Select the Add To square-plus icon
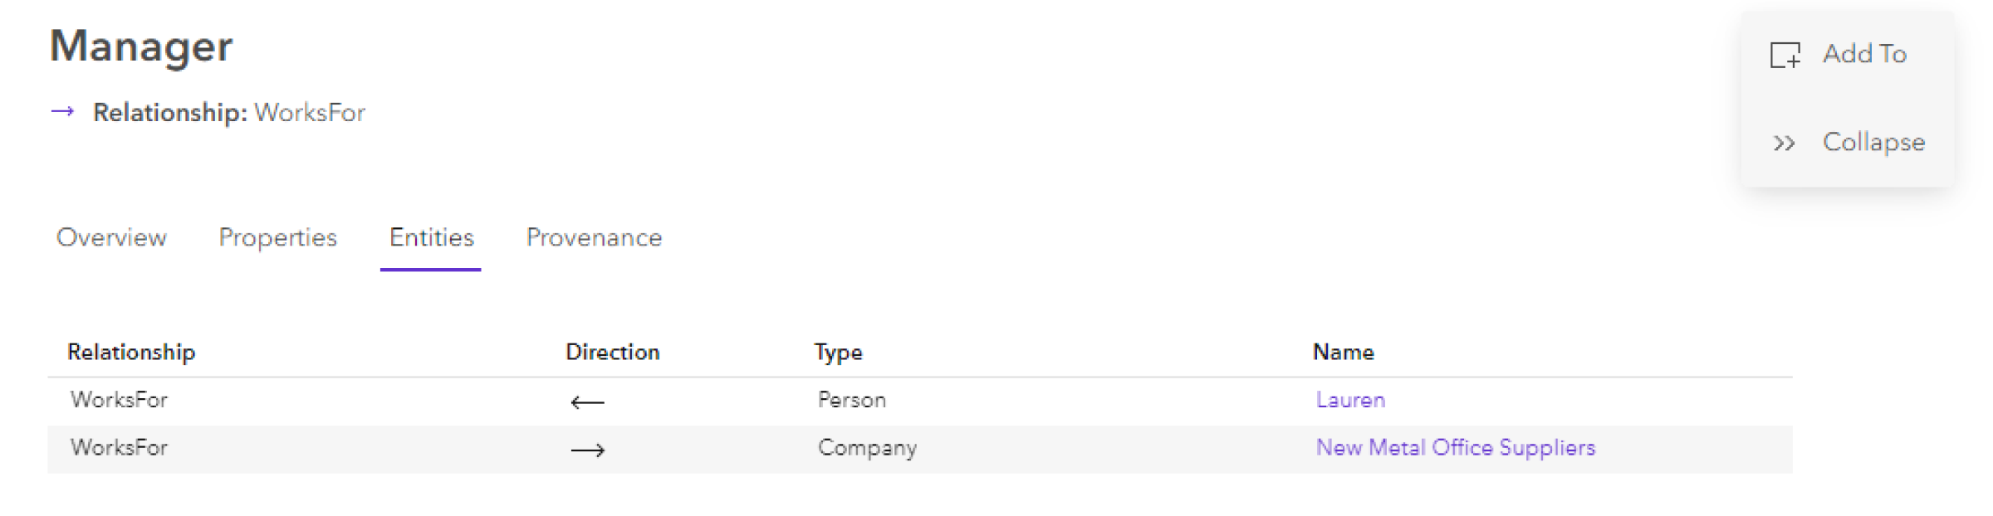Screen dimensions: 1993x516 pos(1787,53)
